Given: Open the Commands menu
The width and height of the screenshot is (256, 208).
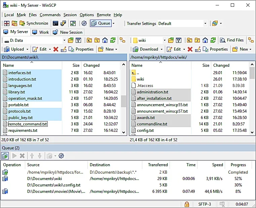Looking at the screenshot, I should coord(50,15).
